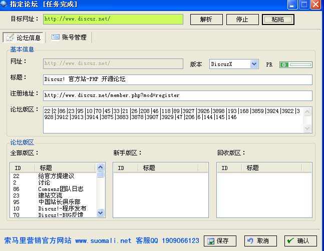Select row 讨论 with ID 2
324x251 pixels.
[53, 182]
